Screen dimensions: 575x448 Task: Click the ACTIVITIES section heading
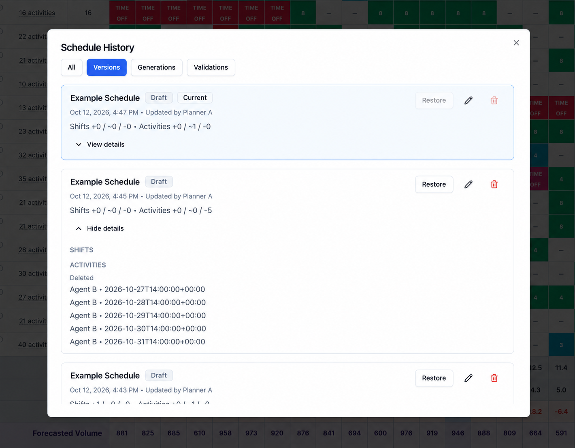(88, 265)
